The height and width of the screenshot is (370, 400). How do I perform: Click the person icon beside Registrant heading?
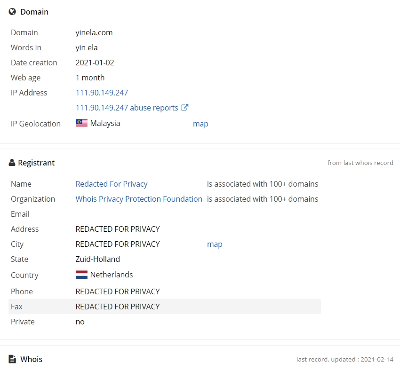click(12, 163)
